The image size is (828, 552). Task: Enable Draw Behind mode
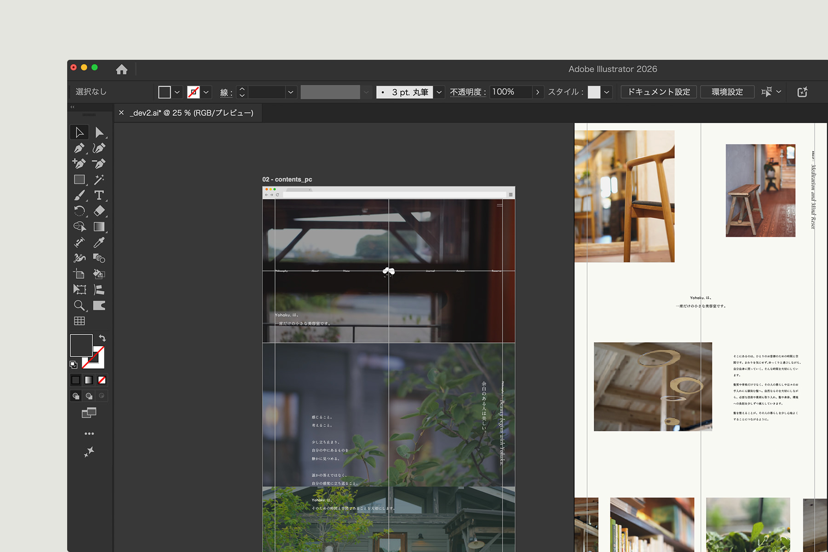(x=89, y=396)
